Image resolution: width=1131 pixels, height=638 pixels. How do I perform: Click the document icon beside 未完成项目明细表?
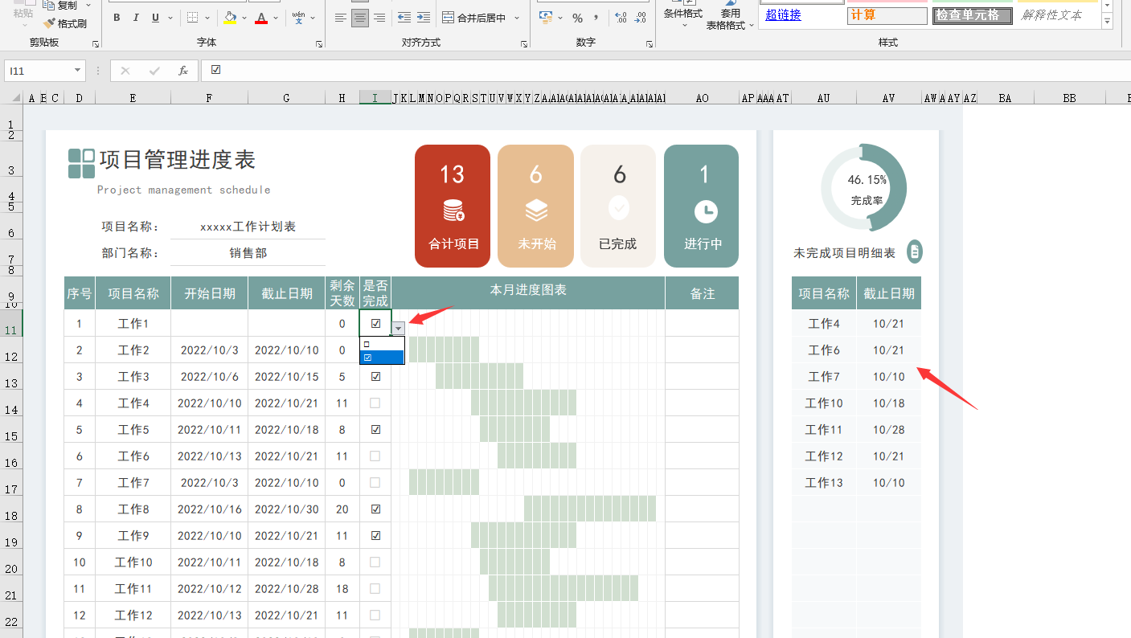pyautogui.click(x=915, y=252)
